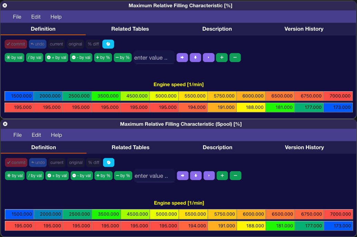Click - by % button in Spool window

[x=123, y=176]
